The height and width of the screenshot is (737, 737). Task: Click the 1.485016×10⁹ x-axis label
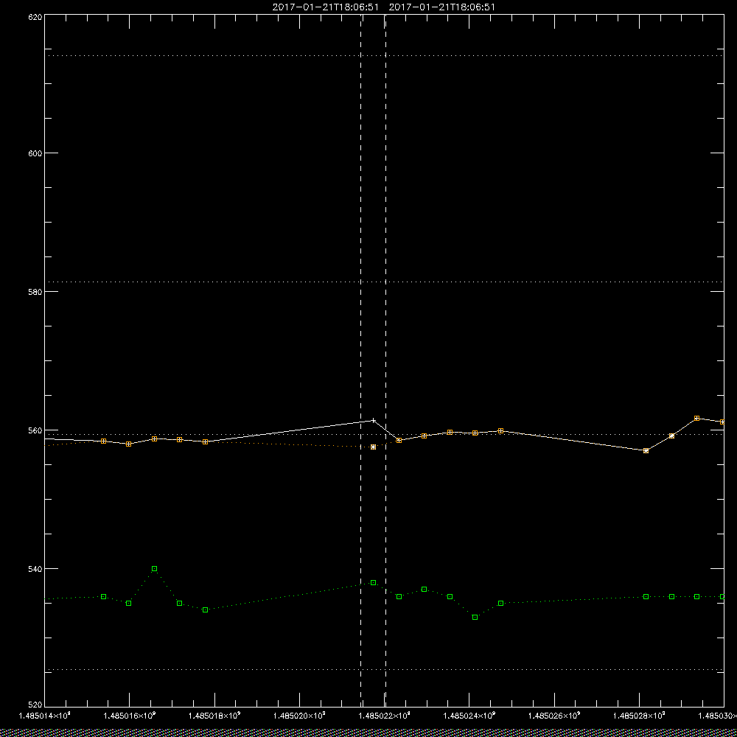[x=129, y=716]
